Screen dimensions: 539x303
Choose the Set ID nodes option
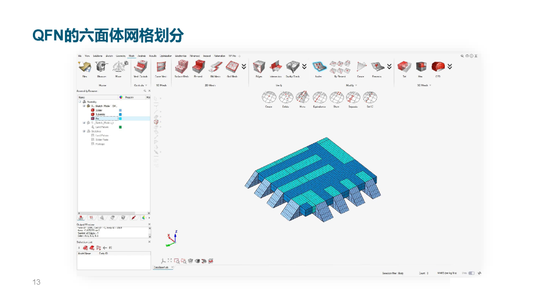pyautogui.click(x=370, y=100)
